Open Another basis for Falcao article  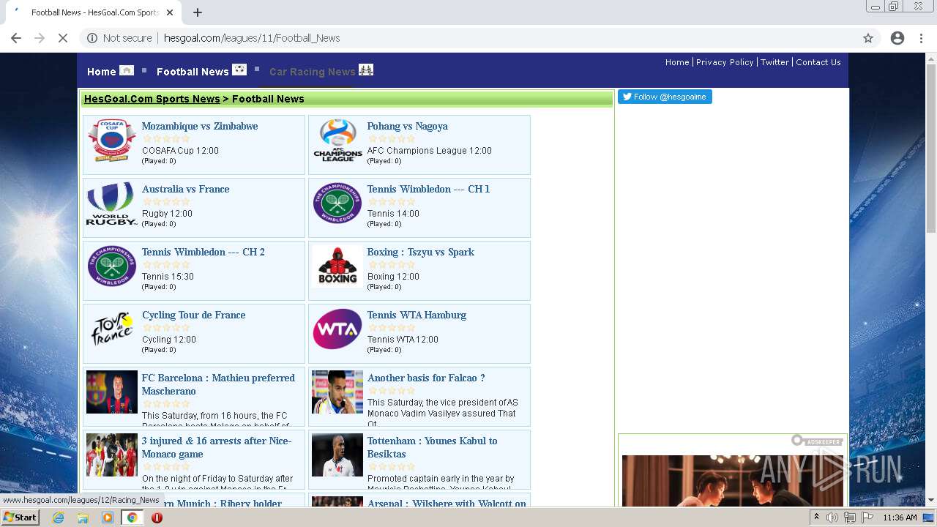pyautogui.click(x=426, y=378)
